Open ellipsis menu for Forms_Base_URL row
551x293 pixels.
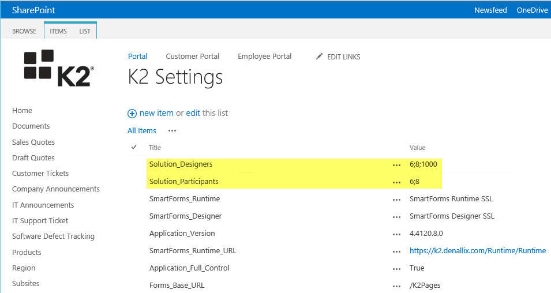click(396, 286)
